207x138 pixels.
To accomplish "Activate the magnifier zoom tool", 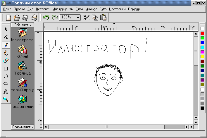I will (6, 99).
